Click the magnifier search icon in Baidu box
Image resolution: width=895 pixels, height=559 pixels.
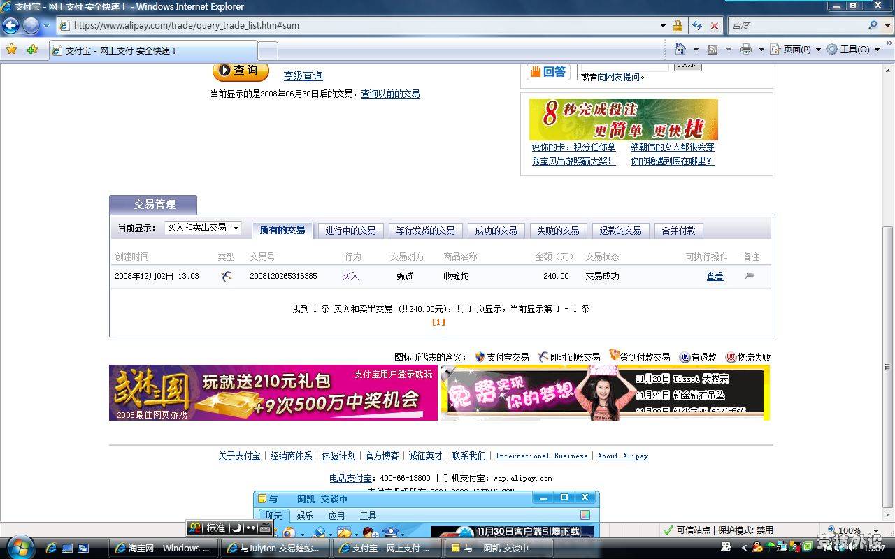click(873, 25)
